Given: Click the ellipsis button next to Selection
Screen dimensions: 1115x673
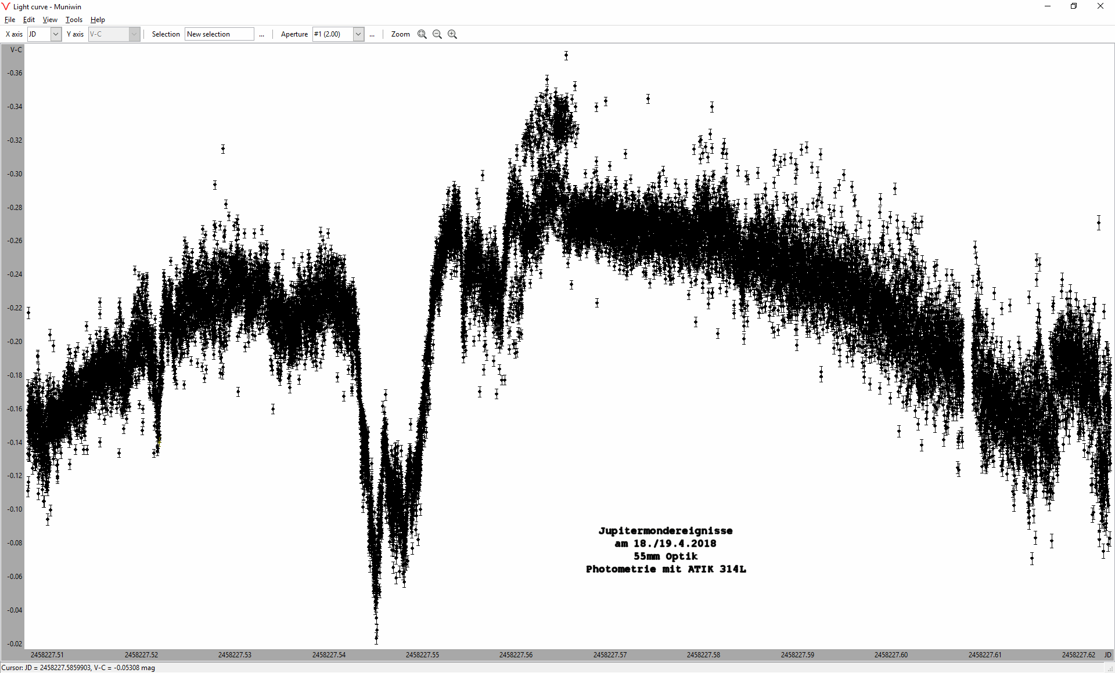Looking at the screenshot, I should [x=262, y=34].
